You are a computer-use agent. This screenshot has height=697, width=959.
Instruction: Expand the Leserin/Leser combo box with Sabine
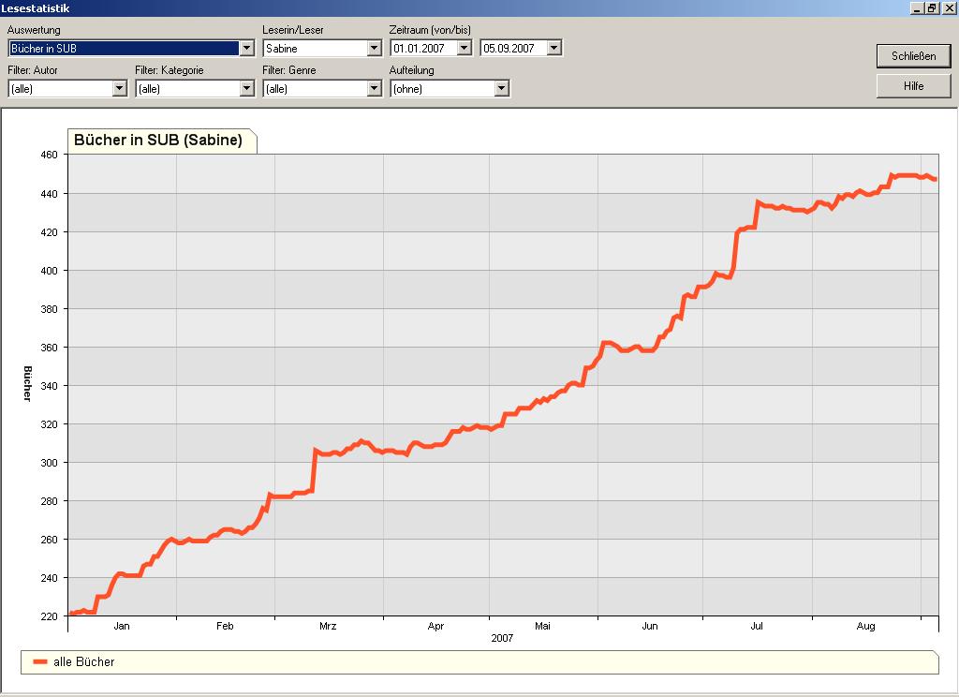coord(375,48)
